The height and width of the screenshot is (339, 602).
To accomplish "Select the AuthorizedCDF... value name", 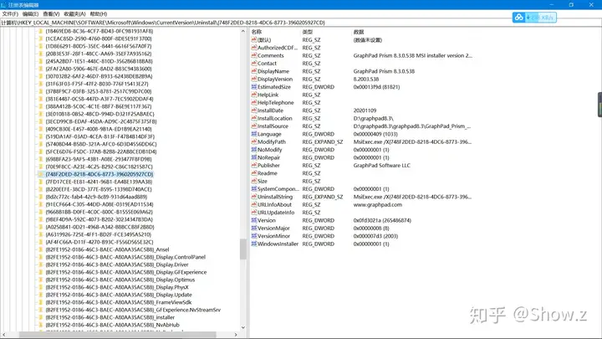I will [x=278, y=48].
